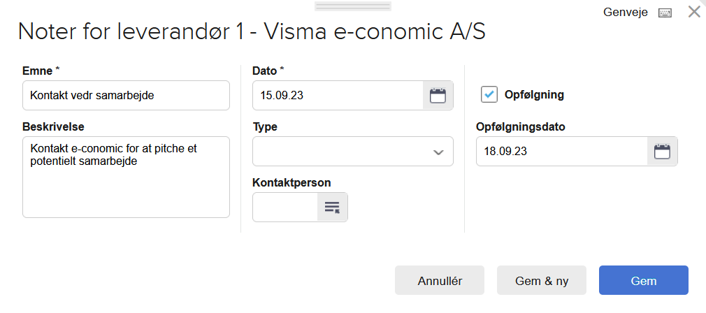Grab the drag handle above the title
The width and height of the screenshot is (706, 313).
(x=352, y=6)
